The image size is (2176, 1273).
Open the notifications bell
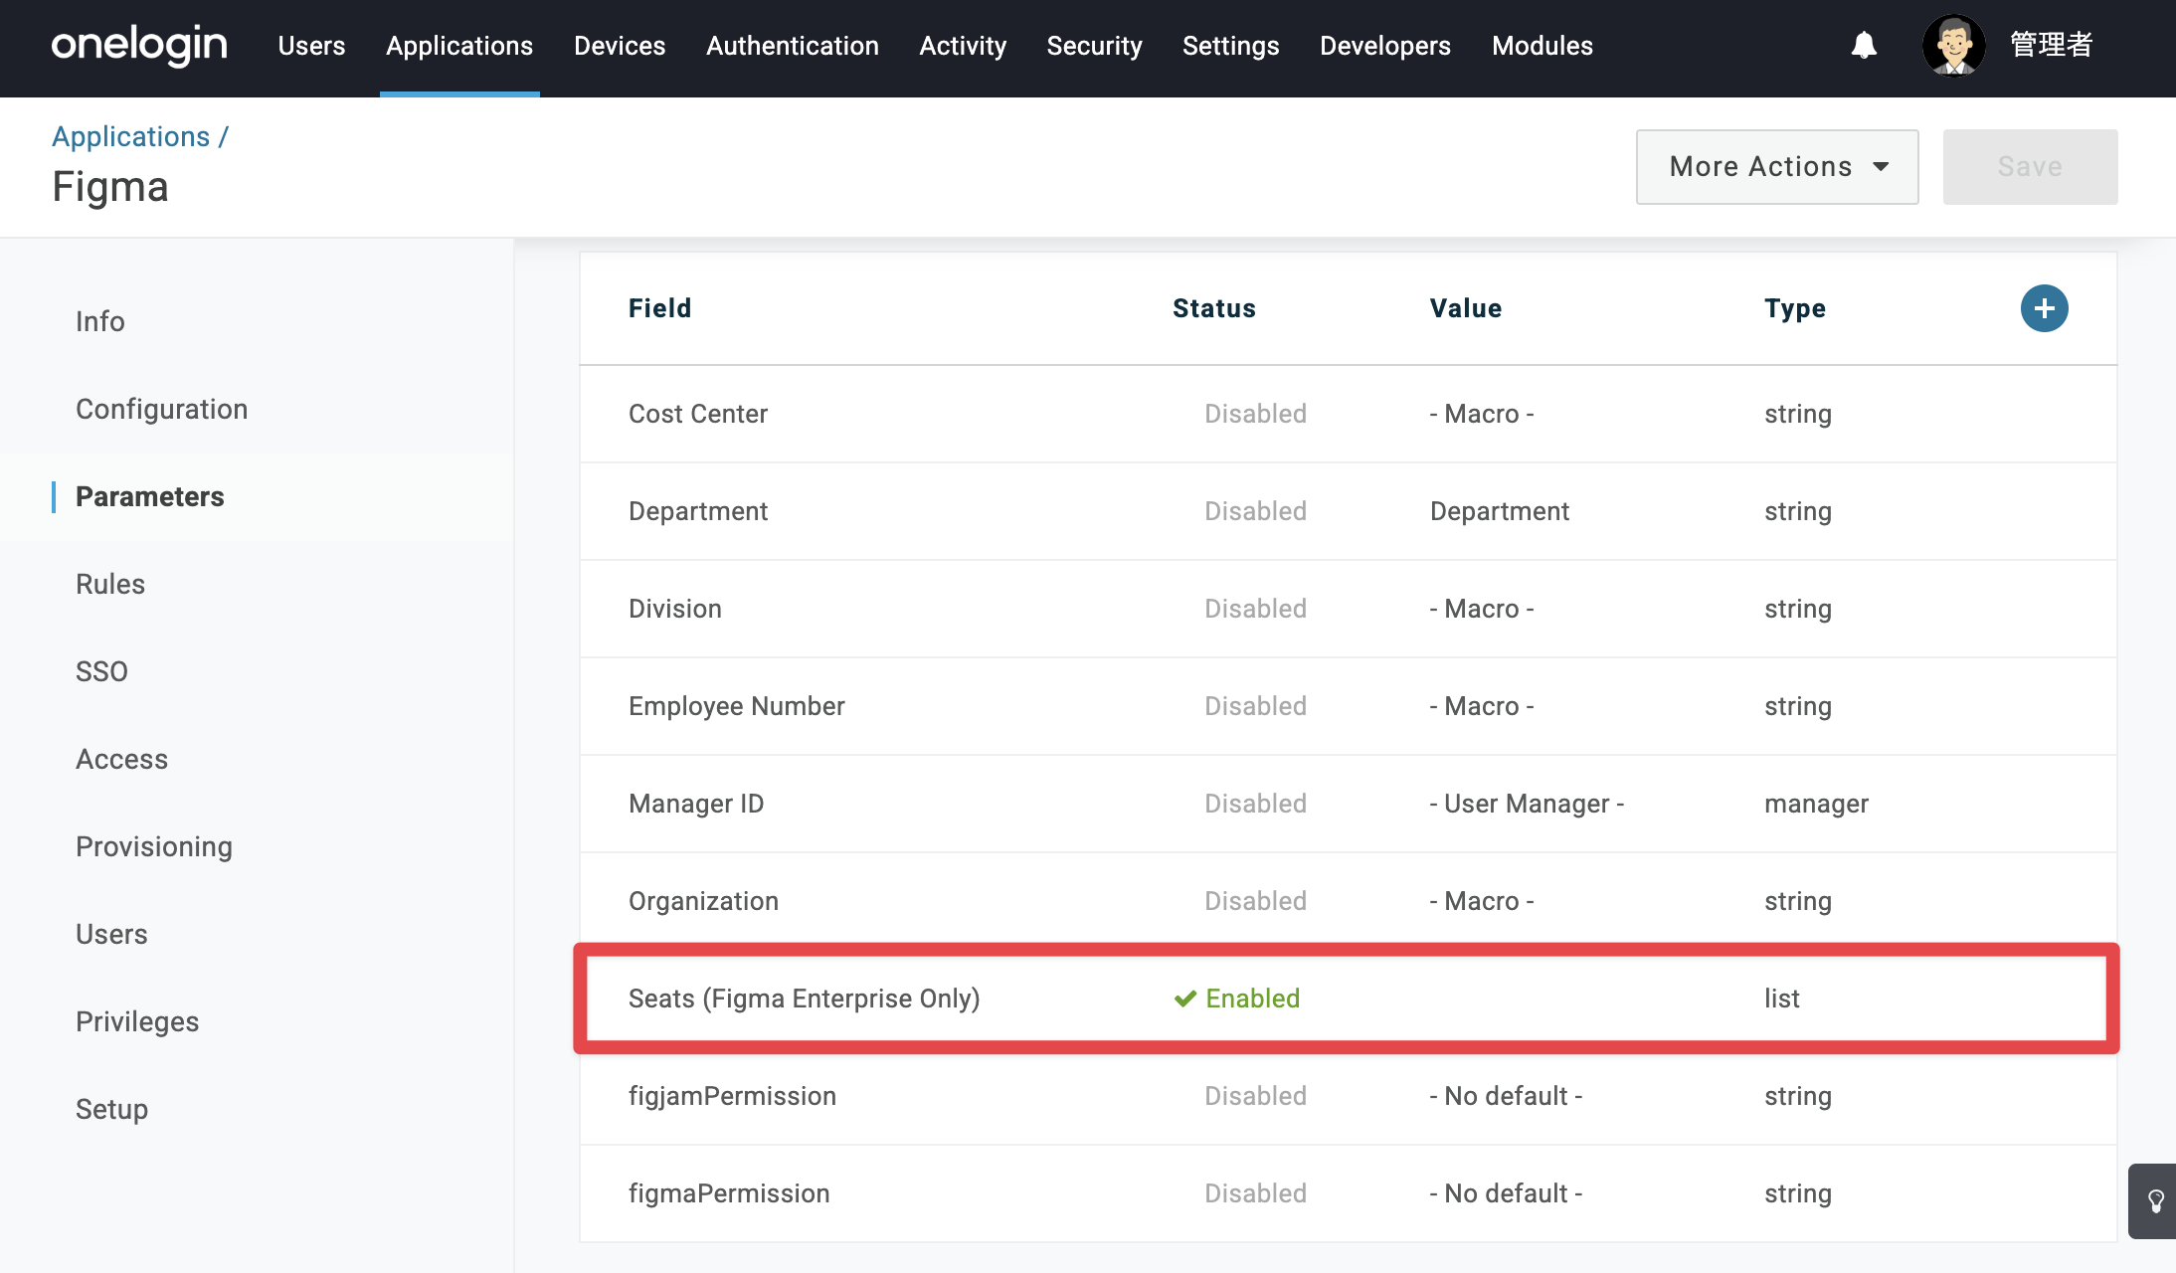(1864, 46)
